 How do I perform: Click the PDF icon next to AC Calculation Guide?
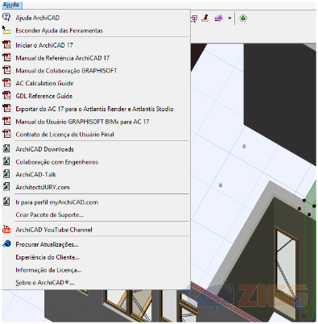[6, 83]
